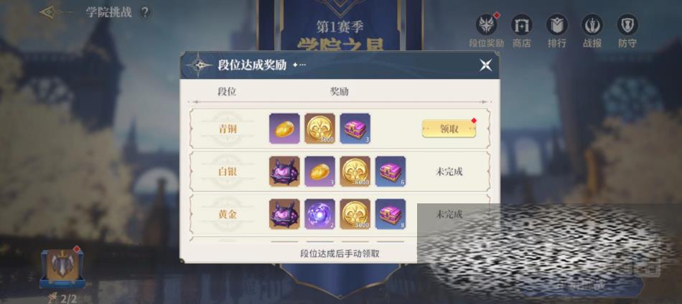This screenshot has height=304, width=682.
Task: Claim the 青铜 reward with 领取
Action: point(449,129)
